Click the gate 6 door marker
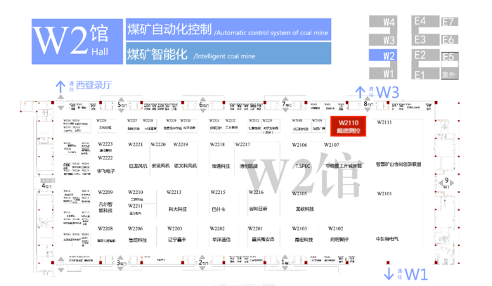This screenshot has height=286, width=492. (204, 105)
